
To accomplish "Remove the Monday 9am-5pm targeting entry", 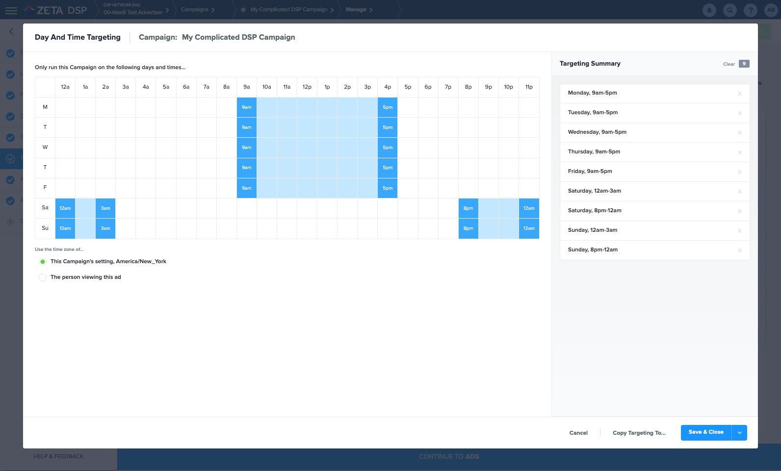I will pos(739,94).
